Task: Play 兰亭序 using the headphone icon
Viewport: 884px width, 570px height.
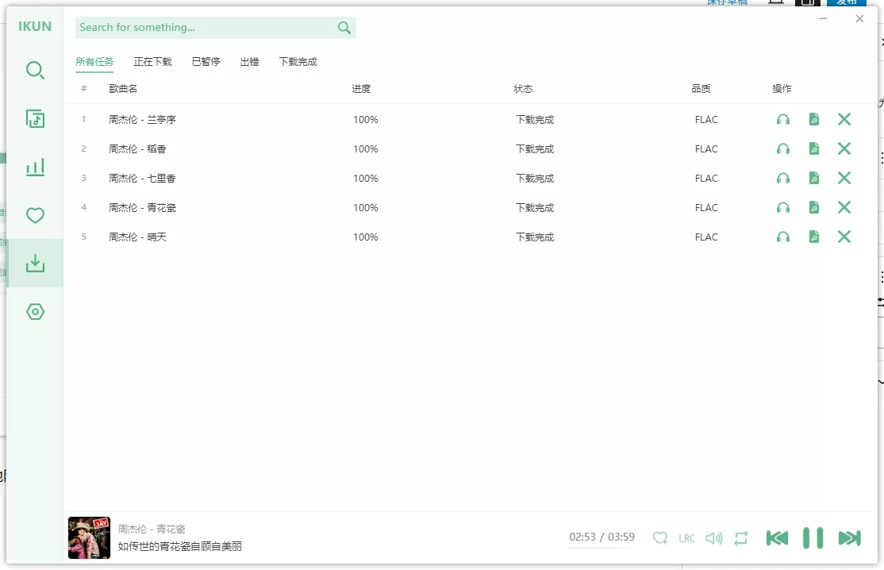Action: coord(782,120)
